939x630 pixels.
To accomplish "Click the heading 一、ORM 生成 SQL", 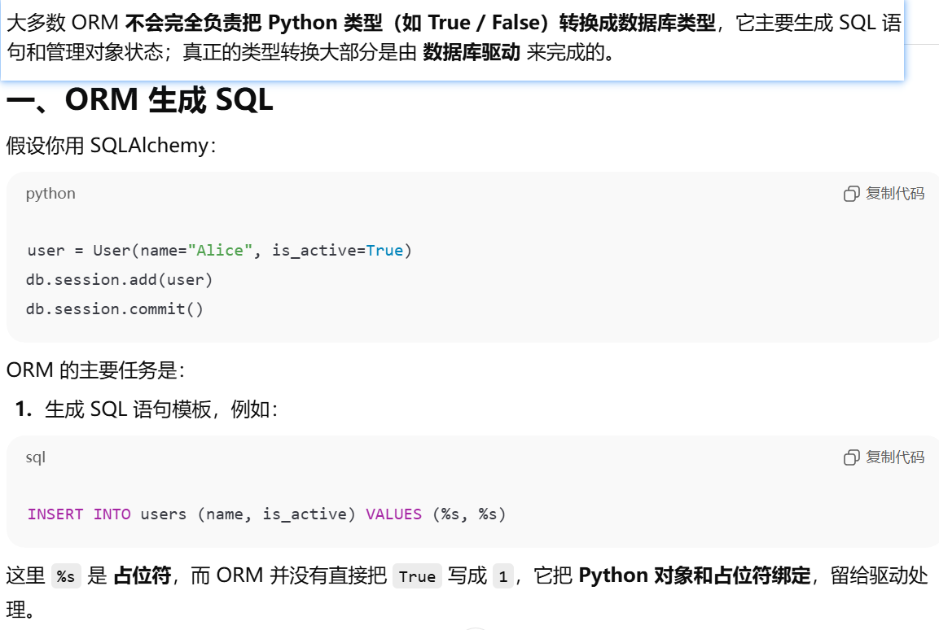I will 139,99.
